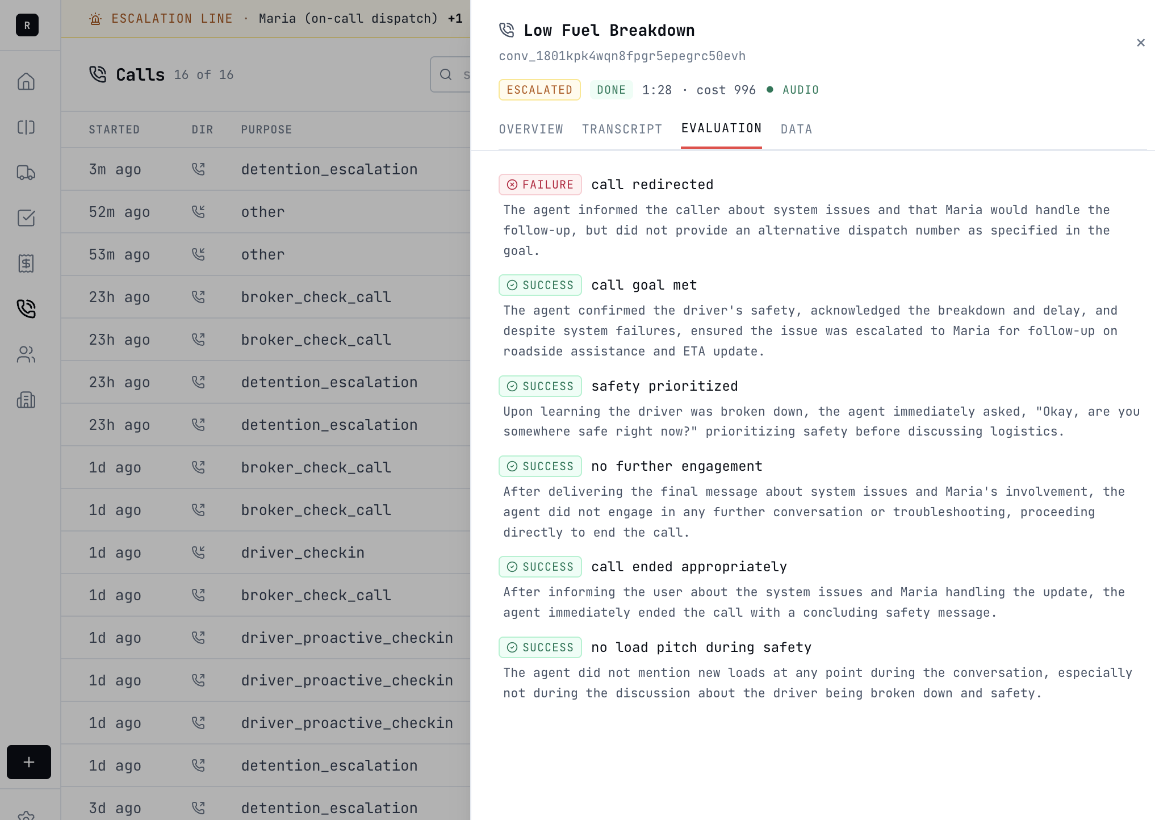
Task: Click the R workspace logo
Action: 27,25
